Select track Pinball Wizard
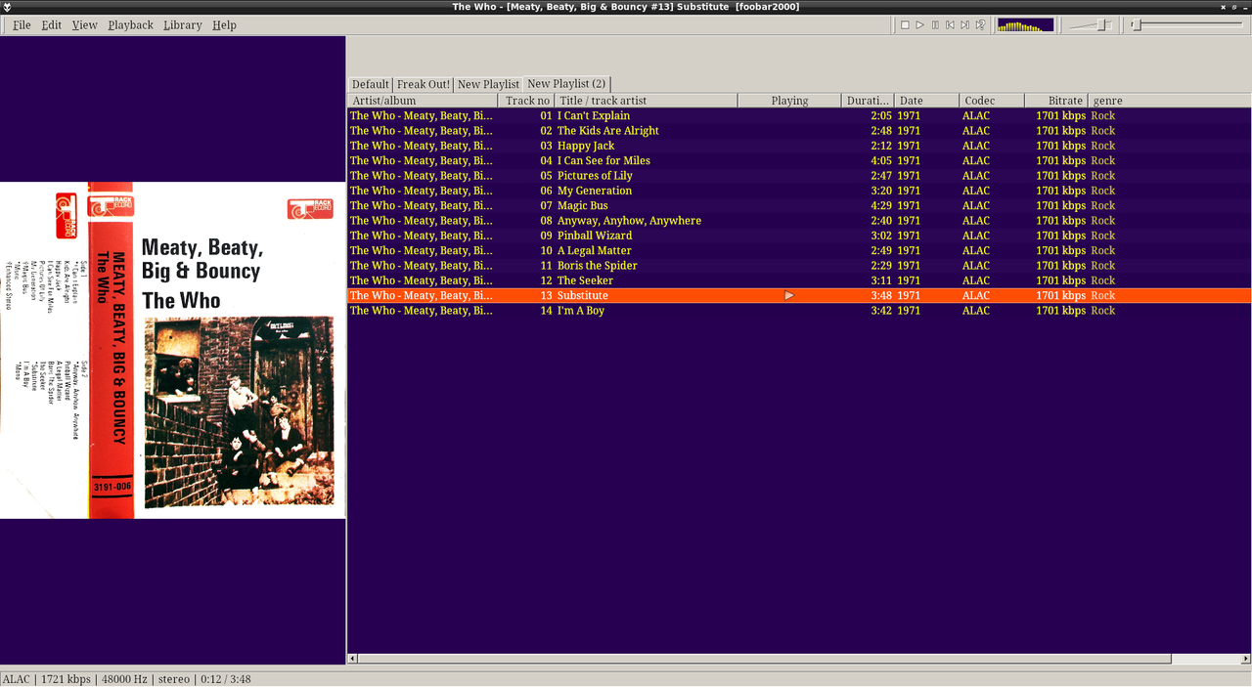Image resolution: width=1252 pixels, height=687 pixels. coord(799,236)
